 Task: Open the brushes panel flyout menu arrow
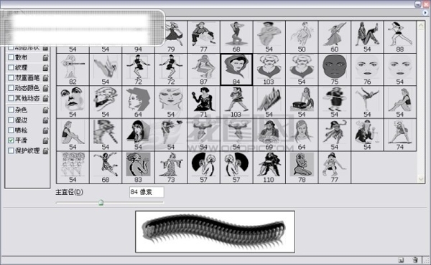tap(425, 12)
